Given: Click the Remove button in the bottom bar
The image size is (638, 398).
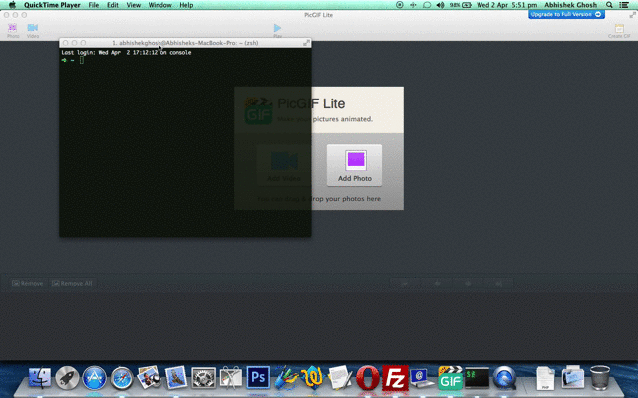Looking at the screenshot, I should tap(27, 283).
